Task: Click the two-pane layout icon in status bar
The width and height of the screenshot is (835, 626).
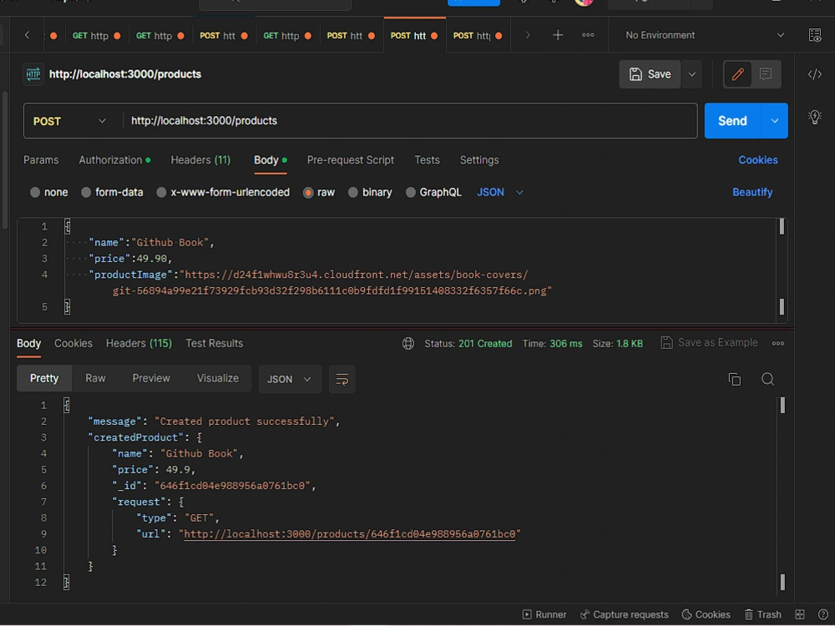Action: (x=799, y=614)
